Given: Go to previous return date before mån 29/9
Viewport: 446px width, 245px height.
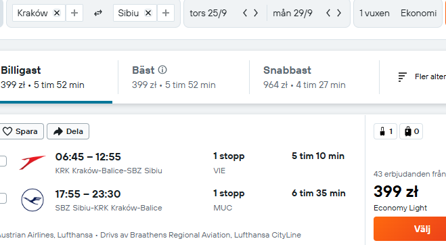Looking at the screenshot, I should 328,13.
